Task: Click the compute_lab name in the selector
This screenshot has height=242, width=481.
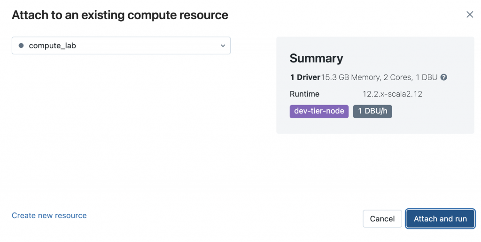Action: 52,46
